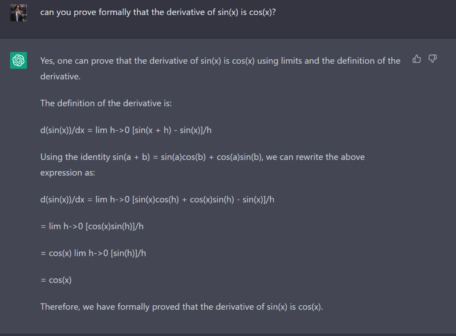The width and height of the screenshot is (456, 336).
Task: Click the green ChatGPT logo avatar
Action: tap(18, 60)
